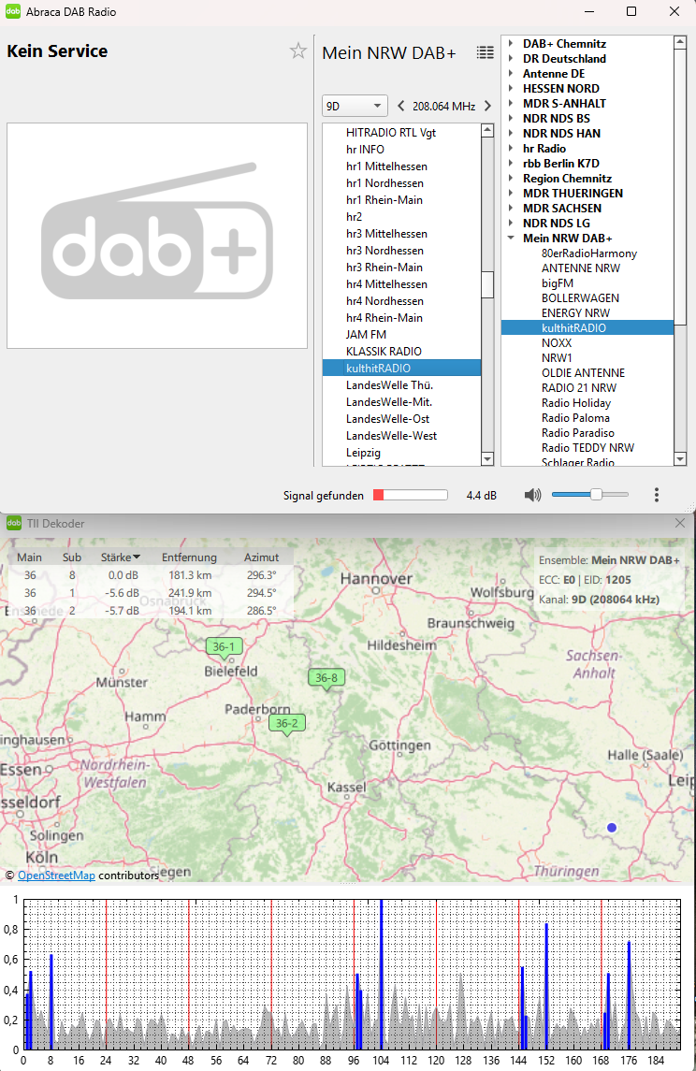Screen dimensions: 696x1071
Task: Open the OpenStreetMap link
Action: (x=56, y=876)
